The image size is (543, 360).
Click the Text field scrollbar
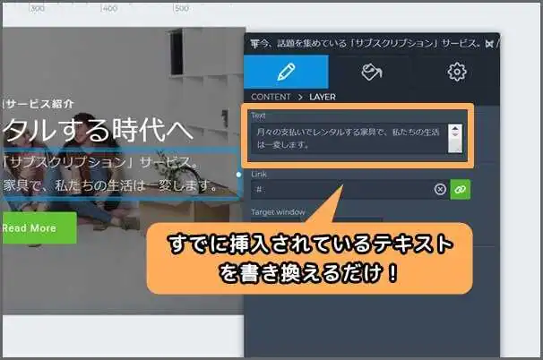[x=455, y=139]
